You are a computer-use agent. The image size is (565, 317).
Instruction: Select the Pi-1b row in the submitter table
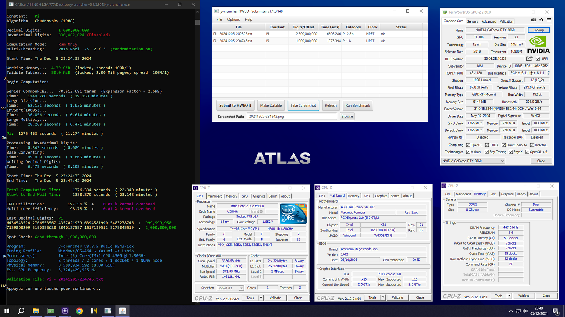(318, 41)
